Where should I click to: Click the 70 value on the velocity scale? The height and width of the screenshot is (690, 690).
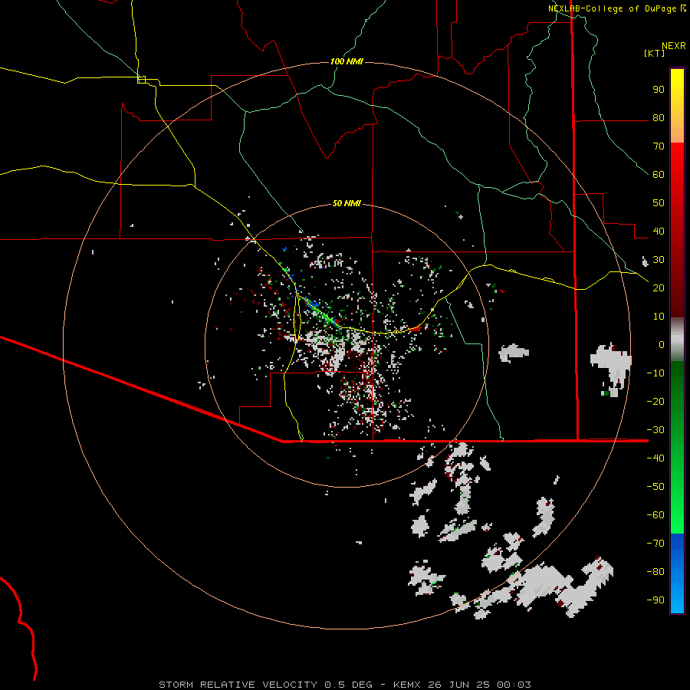659,146
